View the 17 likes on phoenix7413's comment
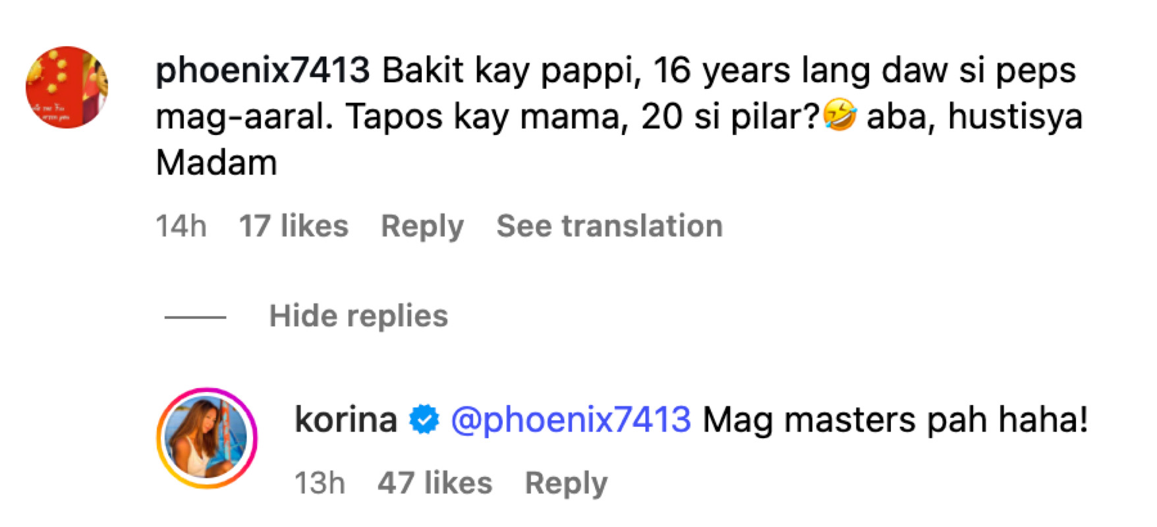 tap(293, 226)
